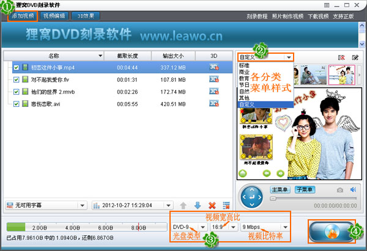Clear all videos from the list
The height and width of the screenshot is (251, 367).
coord(226,205)
